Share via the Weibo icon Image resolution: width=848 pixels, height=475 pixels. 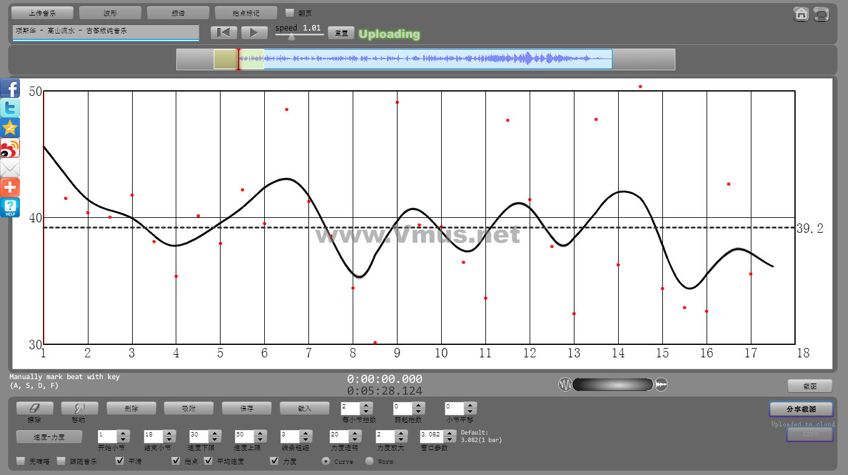10,148
